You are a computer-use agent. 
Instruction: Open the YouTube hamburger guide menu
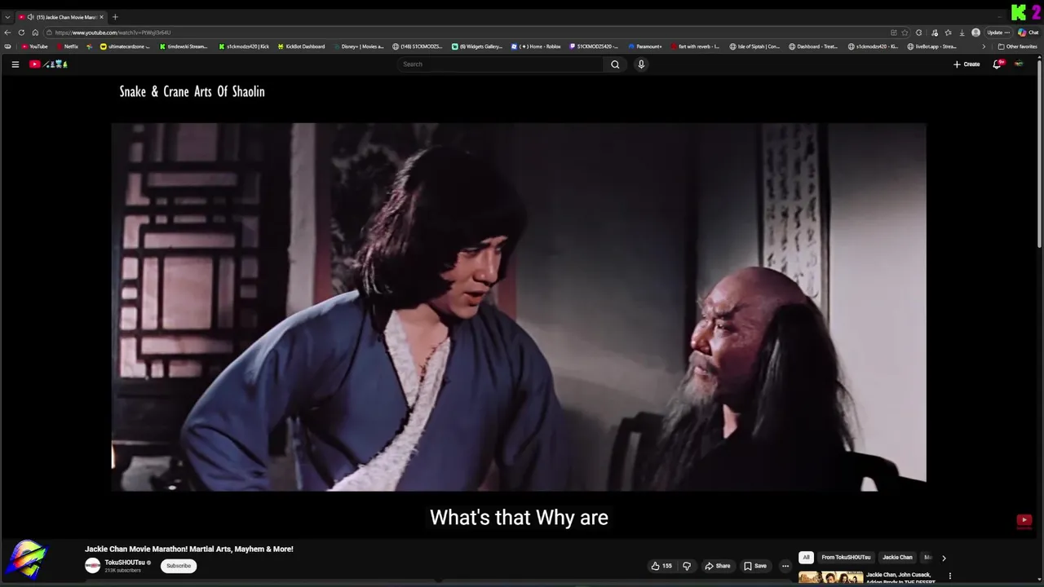tap(15, 64)
